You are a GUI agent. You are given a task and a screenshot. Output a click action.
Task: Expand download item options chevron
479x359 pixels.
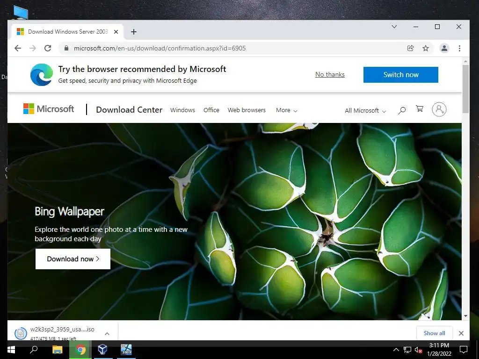[x=107, y=334]
